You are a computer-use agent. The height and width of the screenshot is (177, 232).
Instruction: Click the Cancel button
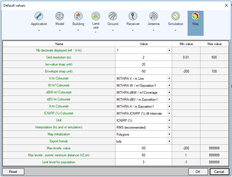(x=219, y=172)
